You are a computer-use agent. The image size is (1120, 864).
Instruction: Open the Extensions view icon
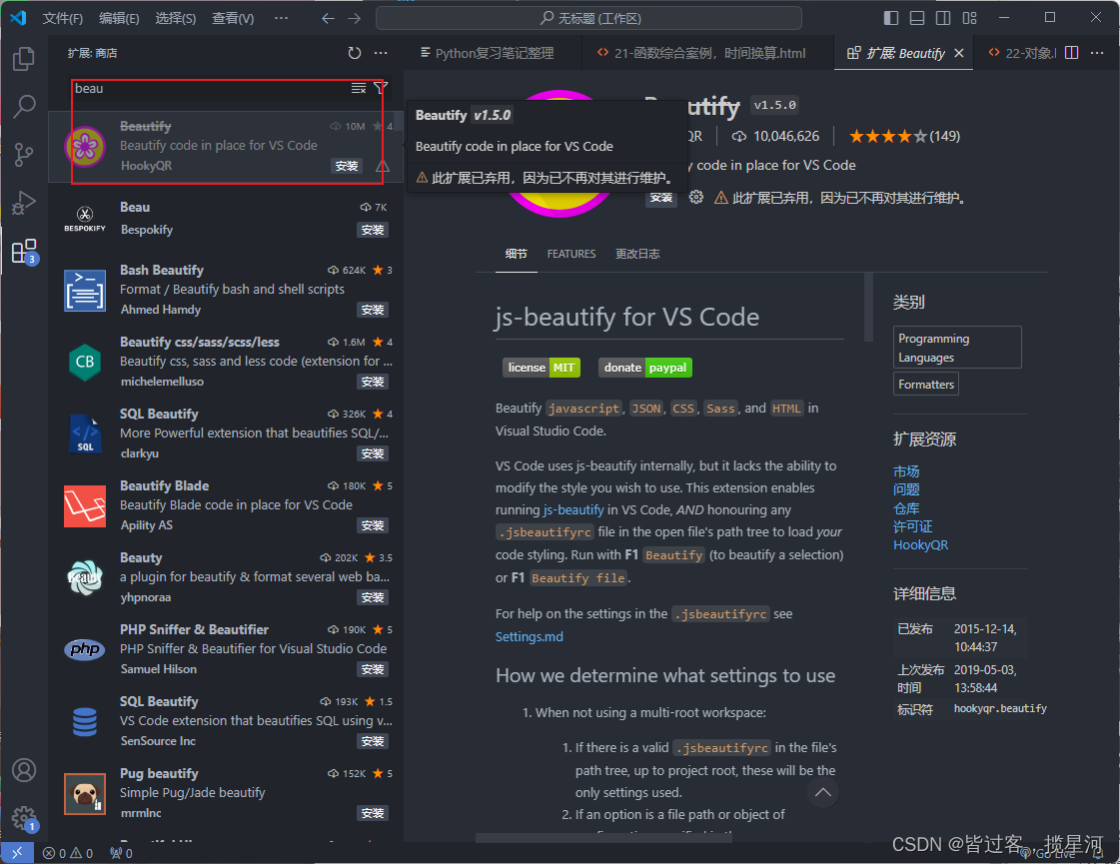point(24,252)
